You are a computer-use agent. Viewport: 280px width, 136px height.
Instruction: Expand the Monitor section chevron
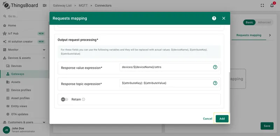tap(44, 50)
